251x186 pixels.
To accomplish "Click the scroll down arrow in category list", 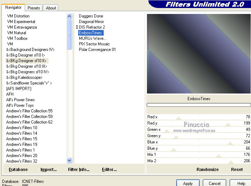I will coord(69,160).
